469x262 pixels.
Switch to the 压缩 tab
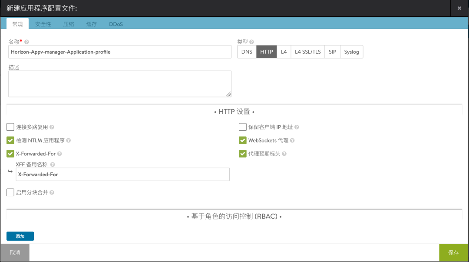[x=69, y=24]
